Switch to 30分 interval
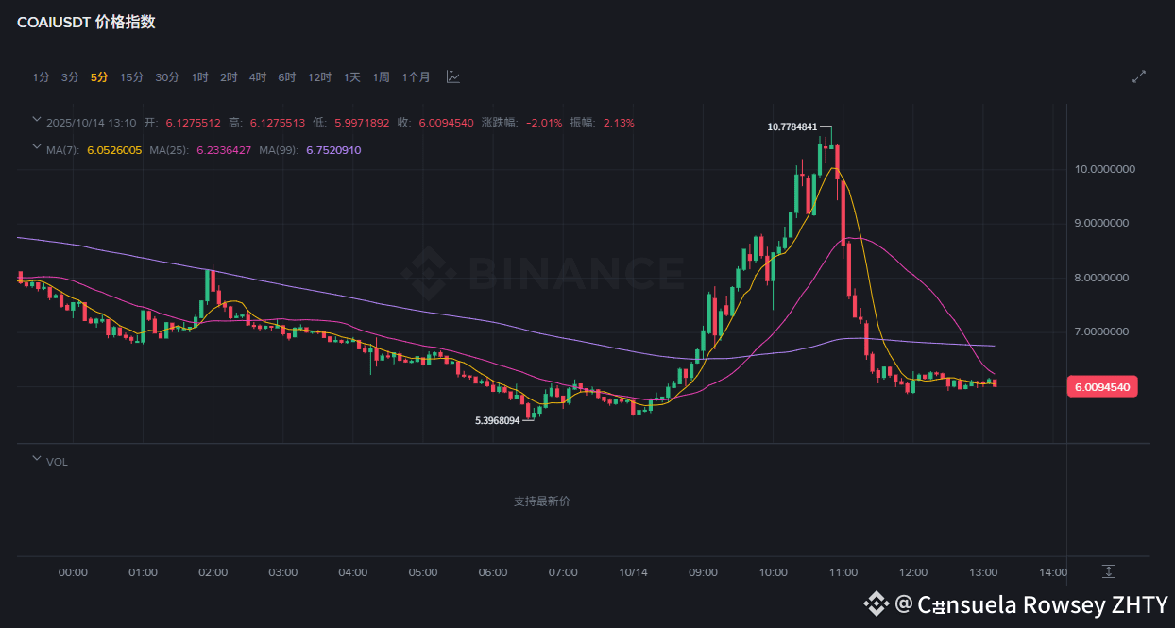This screenshot has height=628, width=1175. coord(167,77)
